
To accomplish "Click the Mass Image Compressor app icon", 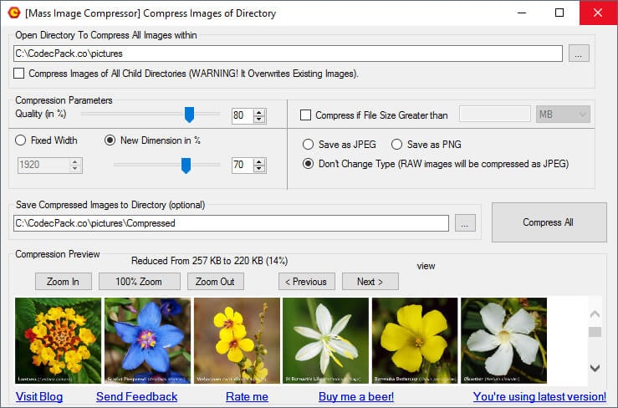I will 13,13.
